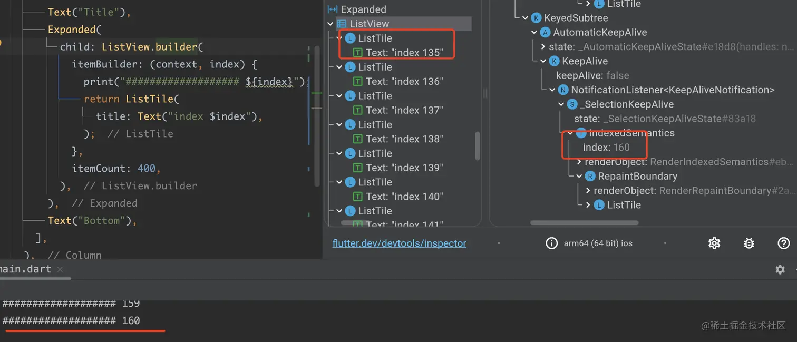
Task: Click the L icon of ListTile above index 139
Action: tap(351, 153)
